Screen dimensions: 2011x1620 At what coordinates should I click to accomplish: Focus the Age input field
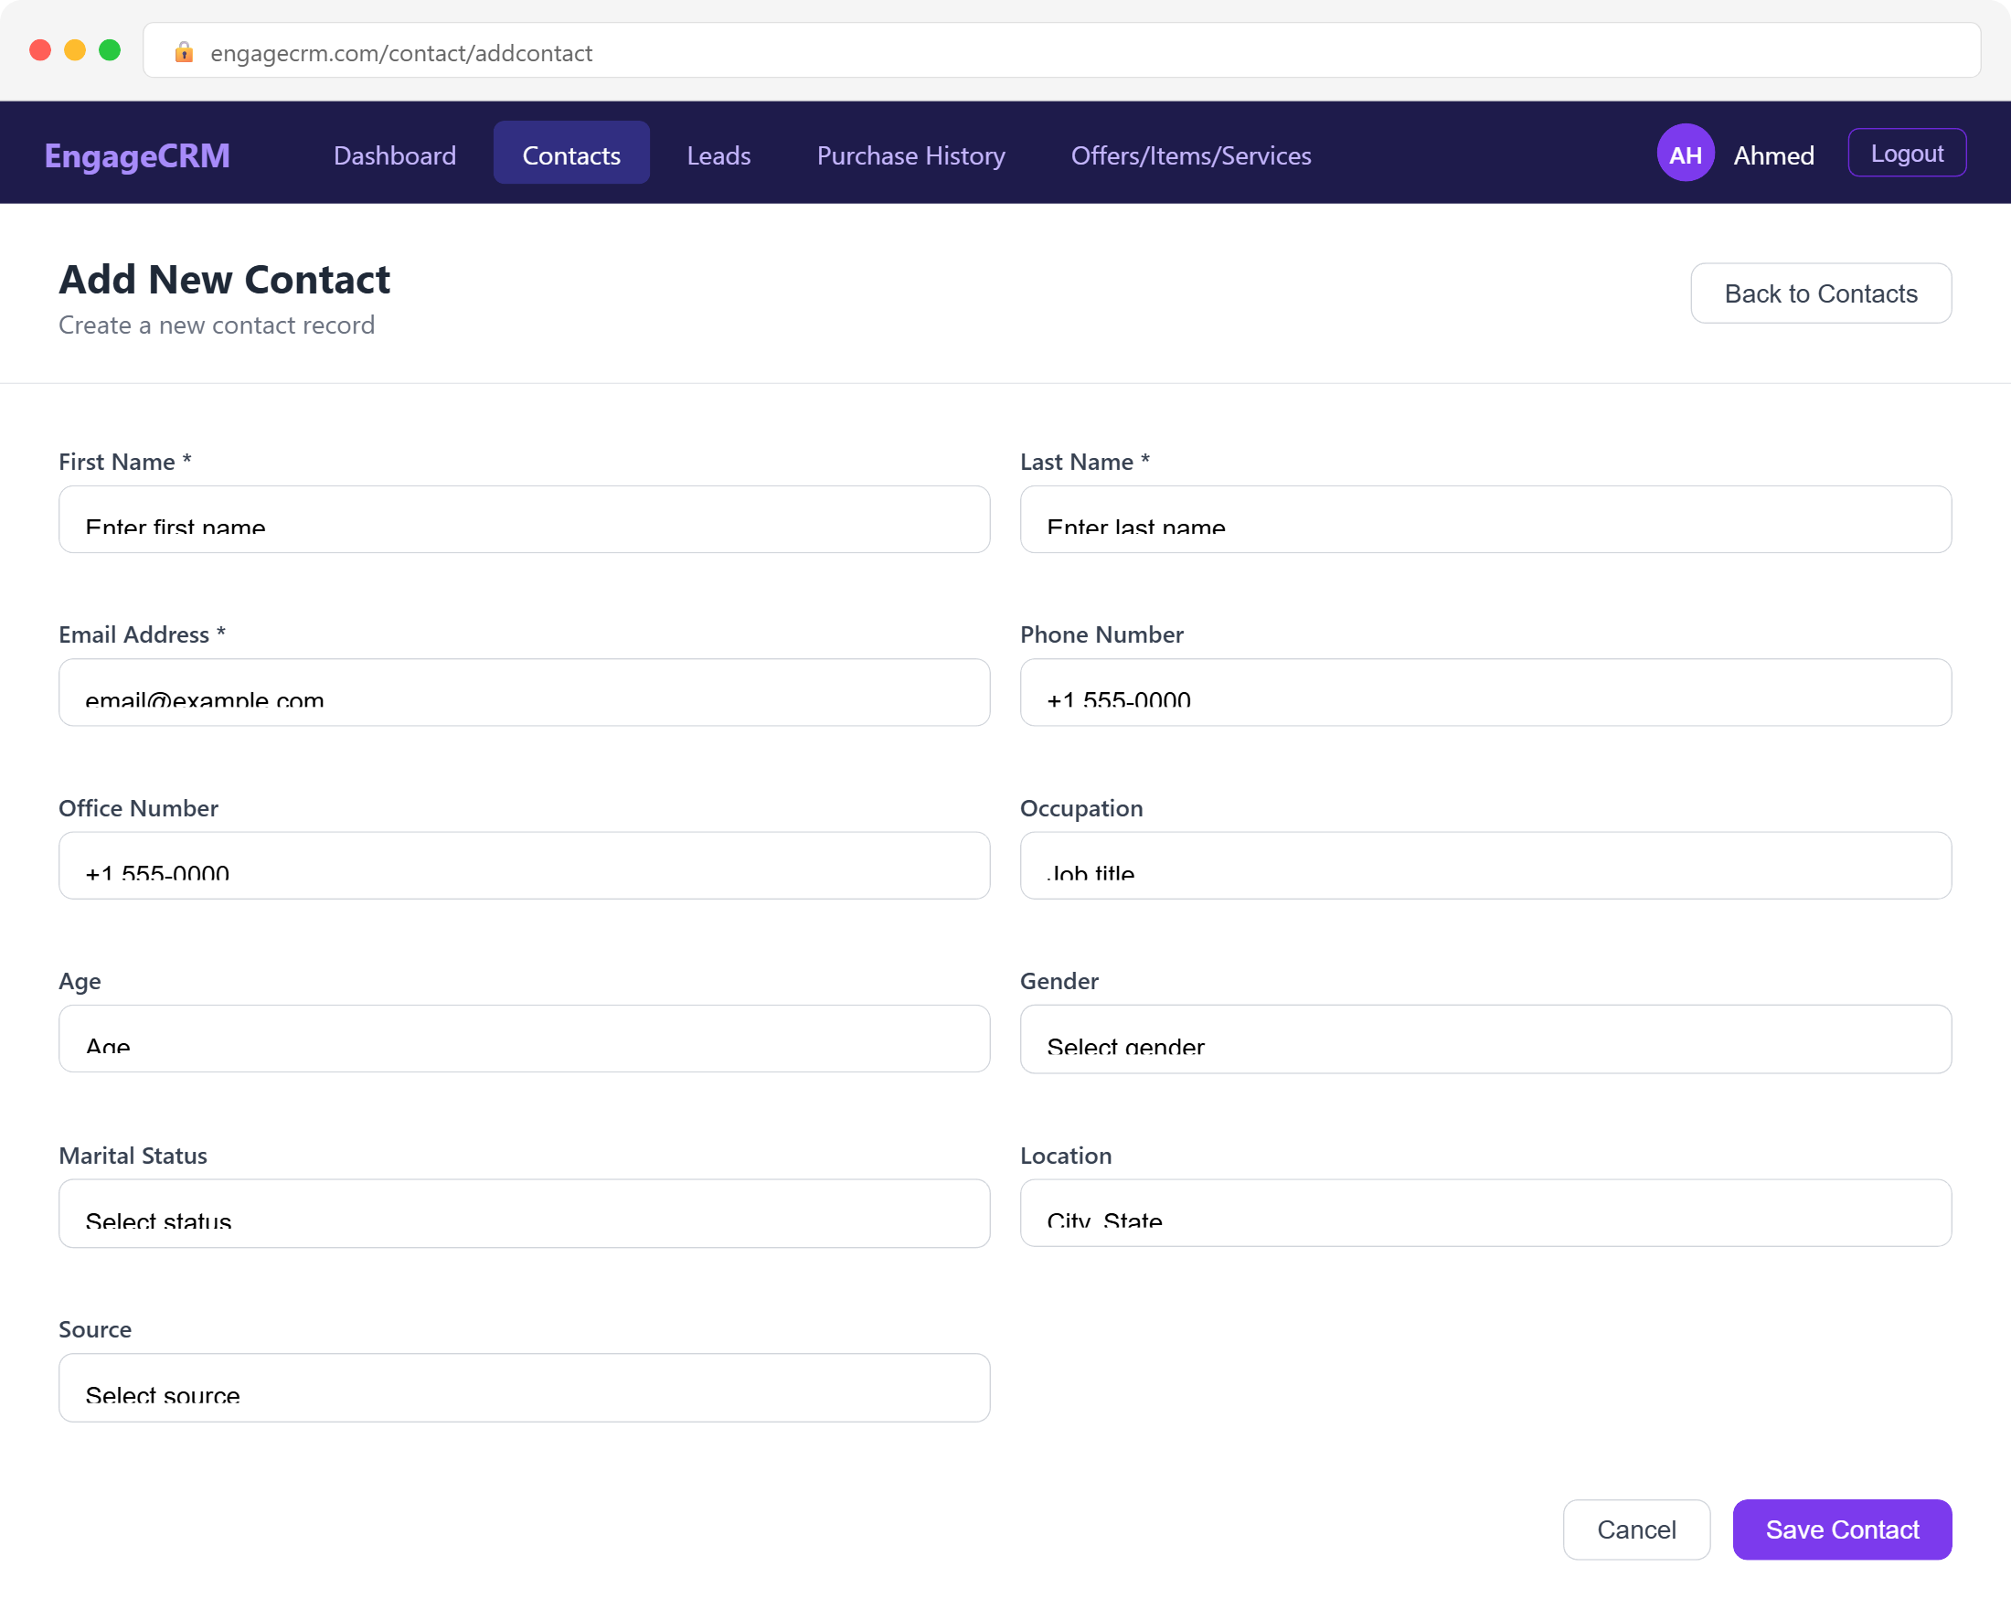click(x=524, y=1039)
